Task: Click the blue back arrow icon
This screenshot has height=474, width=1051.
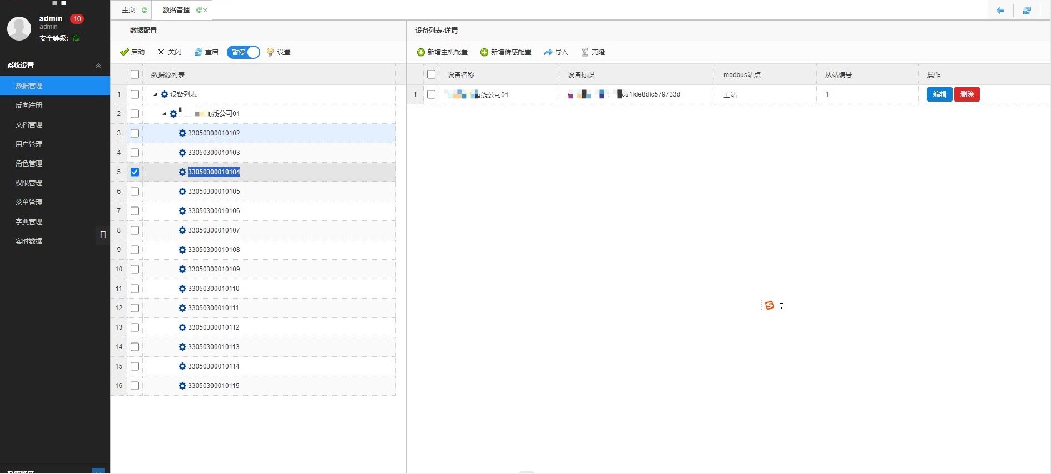Action: [x=1000, y=11]
